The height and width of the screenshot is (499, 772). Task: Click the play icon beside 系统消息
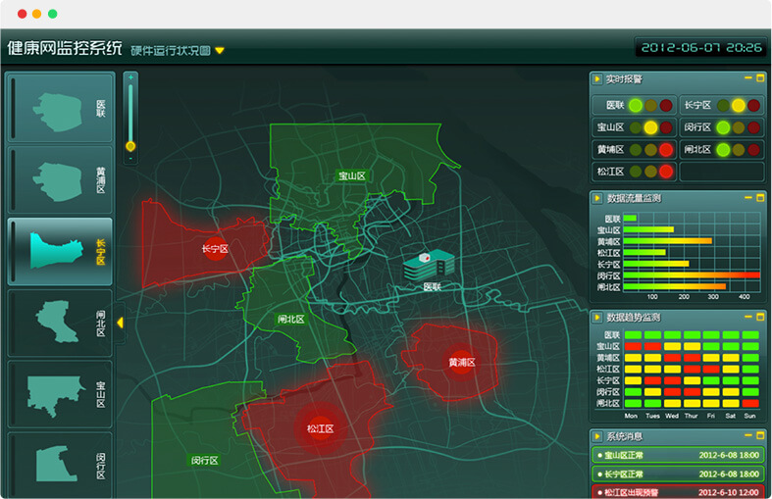tap(597, 436)
